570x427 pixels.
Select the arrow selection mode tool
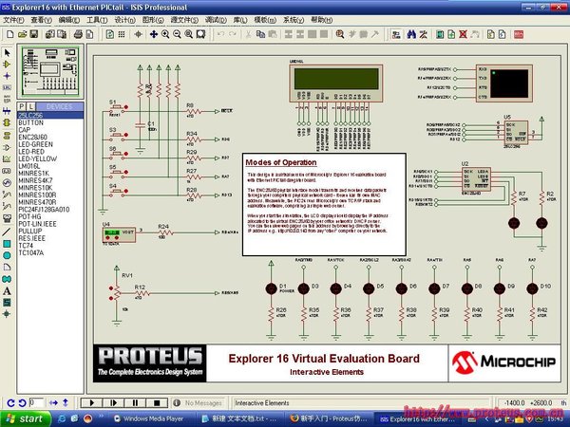[x=8, y=52]
